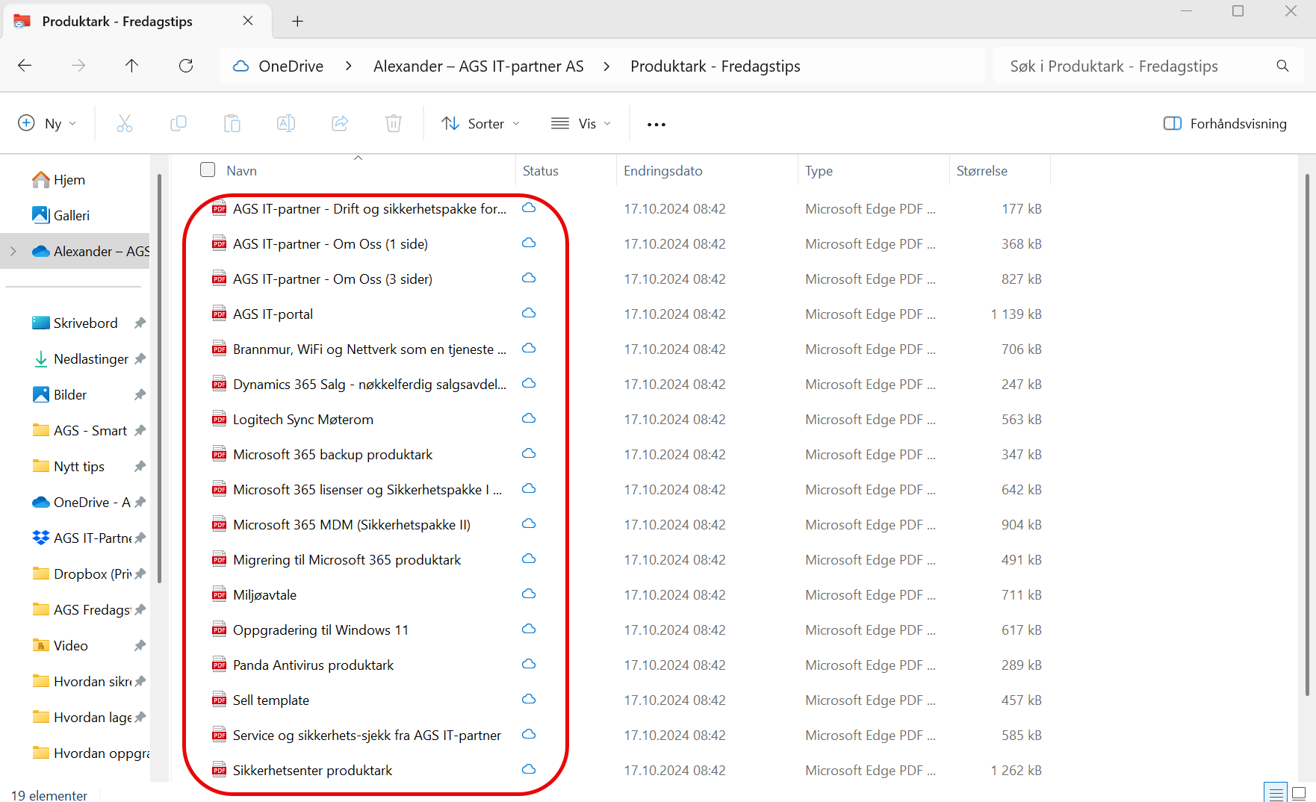Close the Produktark - Fredagstips tab
The image size is (1316, 802).
coord(248,21)
